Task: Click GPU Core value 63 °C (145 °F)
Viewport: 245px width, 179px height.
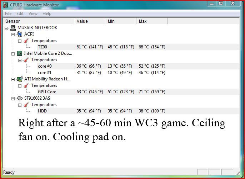Action: [90, 92]
